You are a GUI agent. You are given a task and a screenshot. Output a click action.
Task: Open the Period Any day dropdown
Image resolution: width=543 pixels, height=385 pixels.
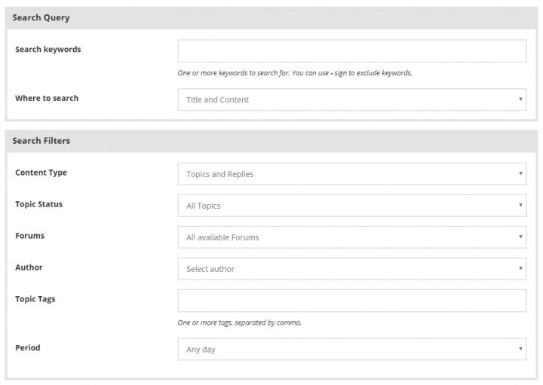352,350
